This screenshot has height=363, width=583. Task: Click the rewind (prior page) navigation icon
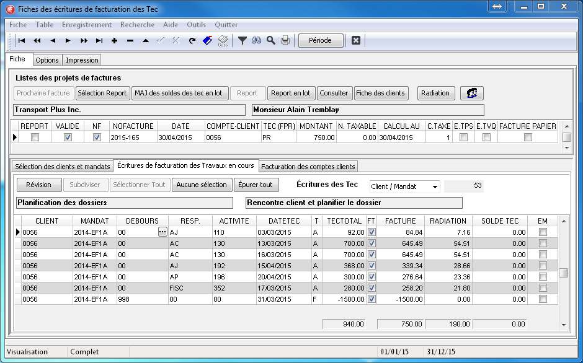coord(37,40)
